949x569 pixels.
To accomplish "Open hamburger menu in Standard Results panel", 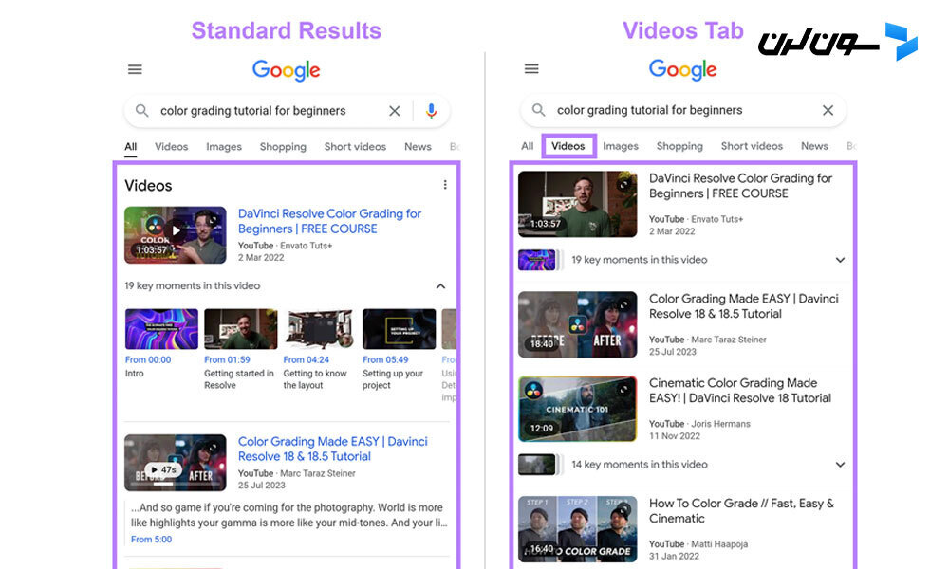I will click(x=135, y=69).
